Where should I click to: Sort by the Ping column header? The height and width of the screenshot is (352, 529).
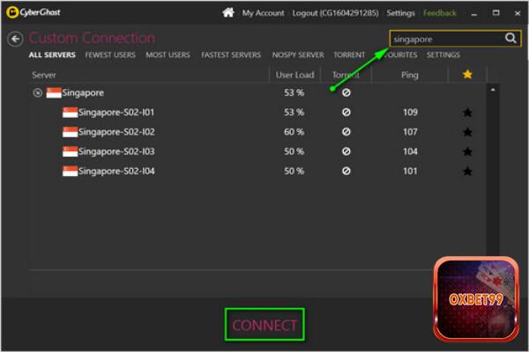[x=410, y=75]
